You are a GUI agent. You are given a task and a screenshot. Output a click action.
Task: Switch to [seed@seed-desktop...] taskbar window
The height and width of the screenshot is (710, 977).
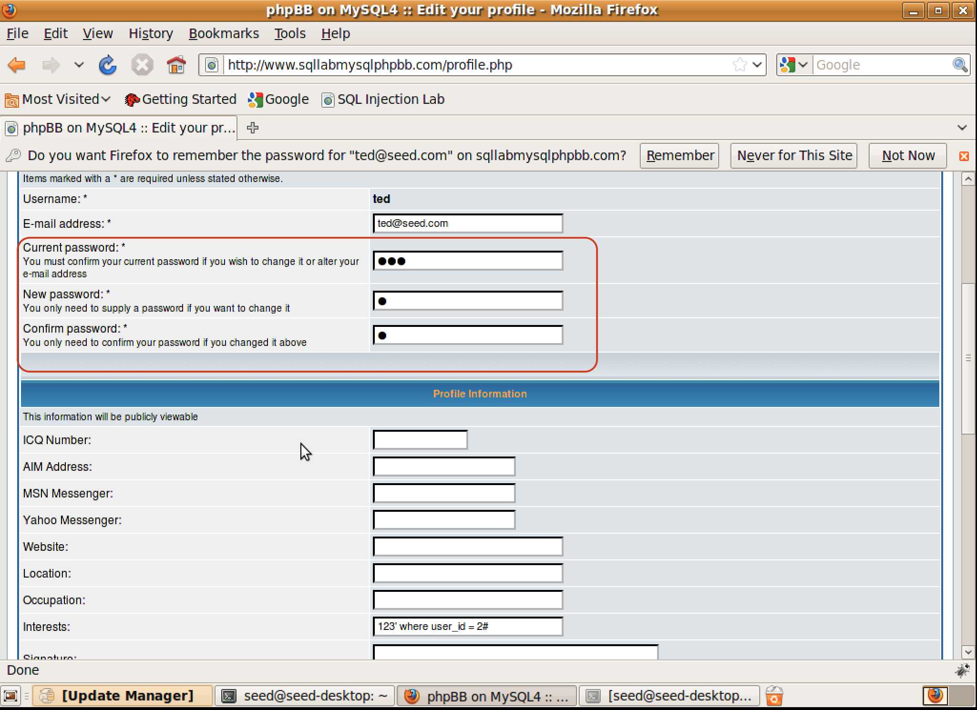(x=669, y=696)
